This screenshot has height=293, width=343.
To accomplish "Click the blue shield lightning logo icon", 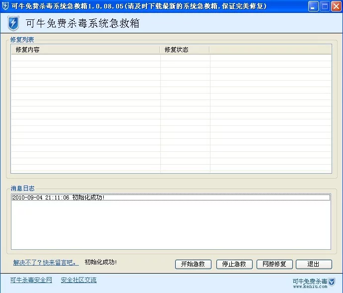I will (x=13, y=23).
